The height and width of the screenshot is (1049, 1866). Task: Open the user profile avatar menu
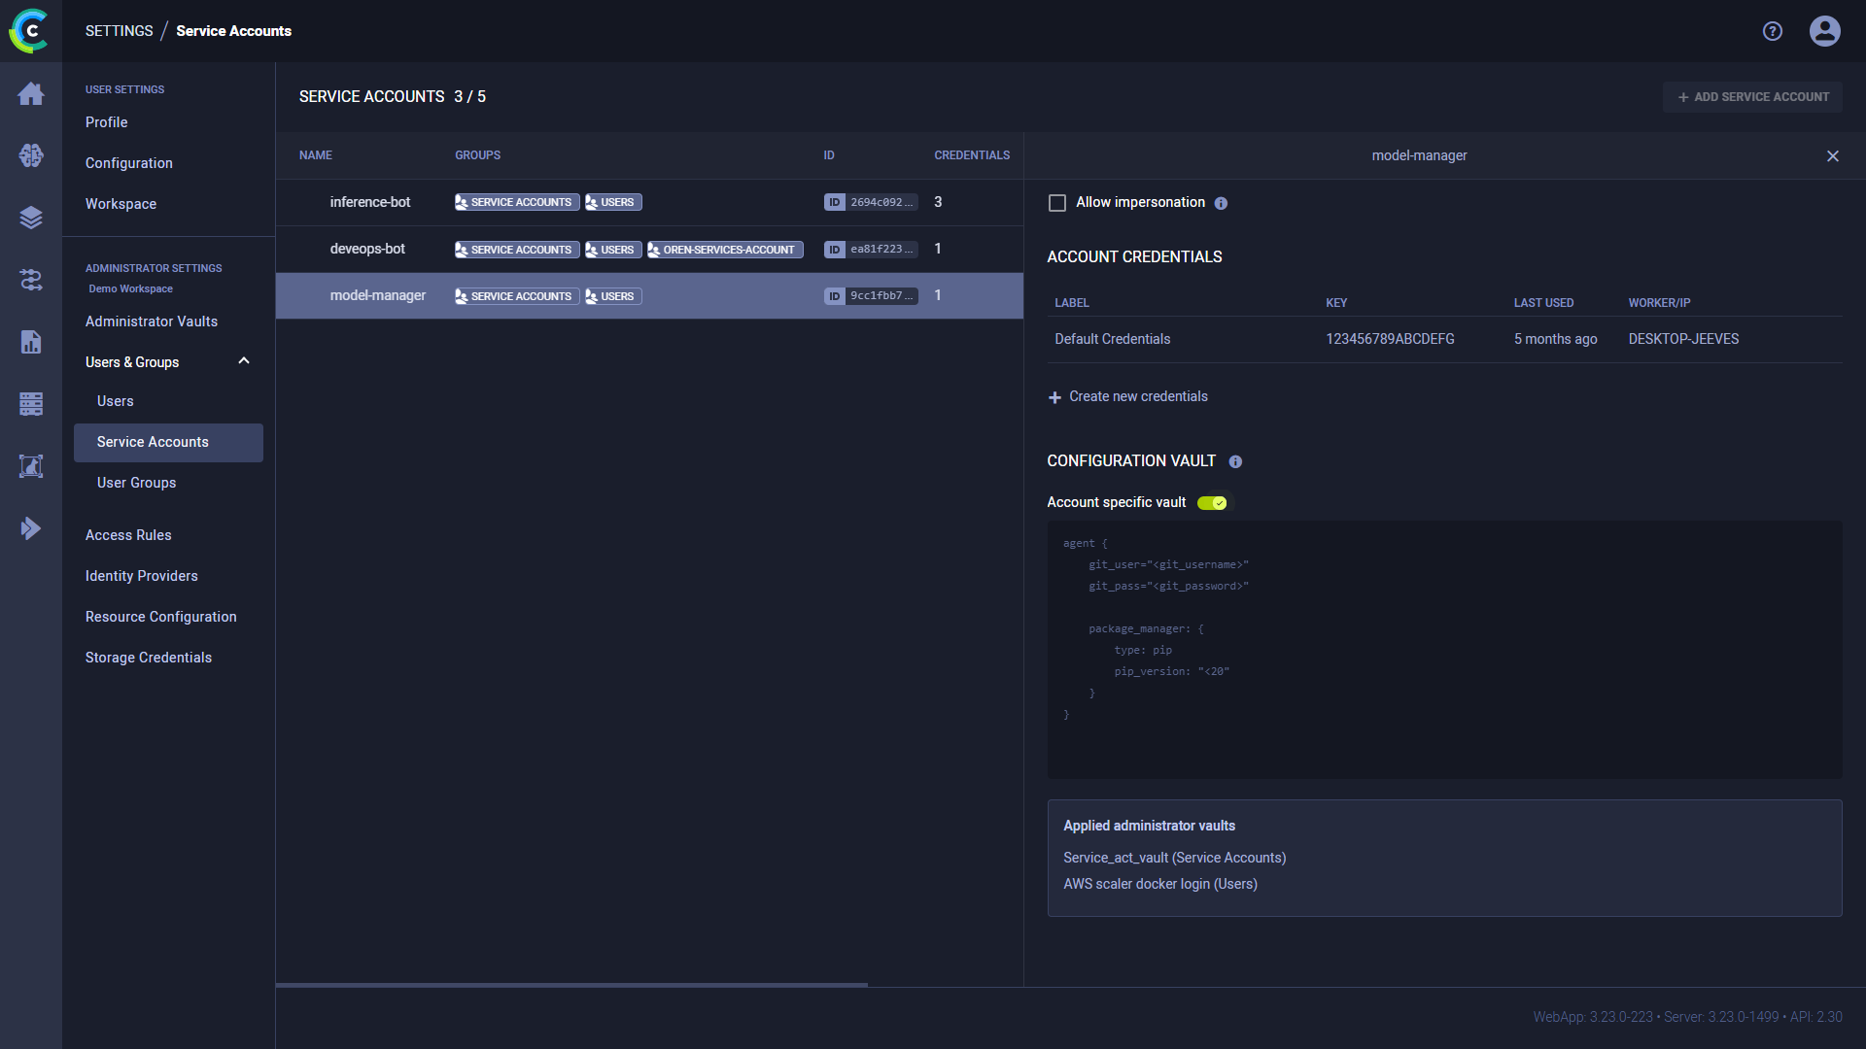point(1825,31)
